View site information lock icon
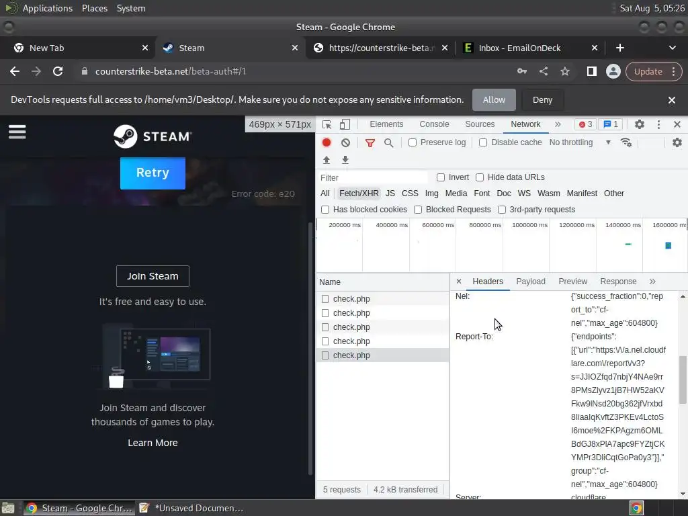This screenshot has width=688, height=516. (85, 71)
